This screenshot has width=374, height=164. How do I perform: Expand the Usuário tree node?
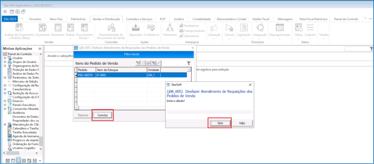coord(5,58)
